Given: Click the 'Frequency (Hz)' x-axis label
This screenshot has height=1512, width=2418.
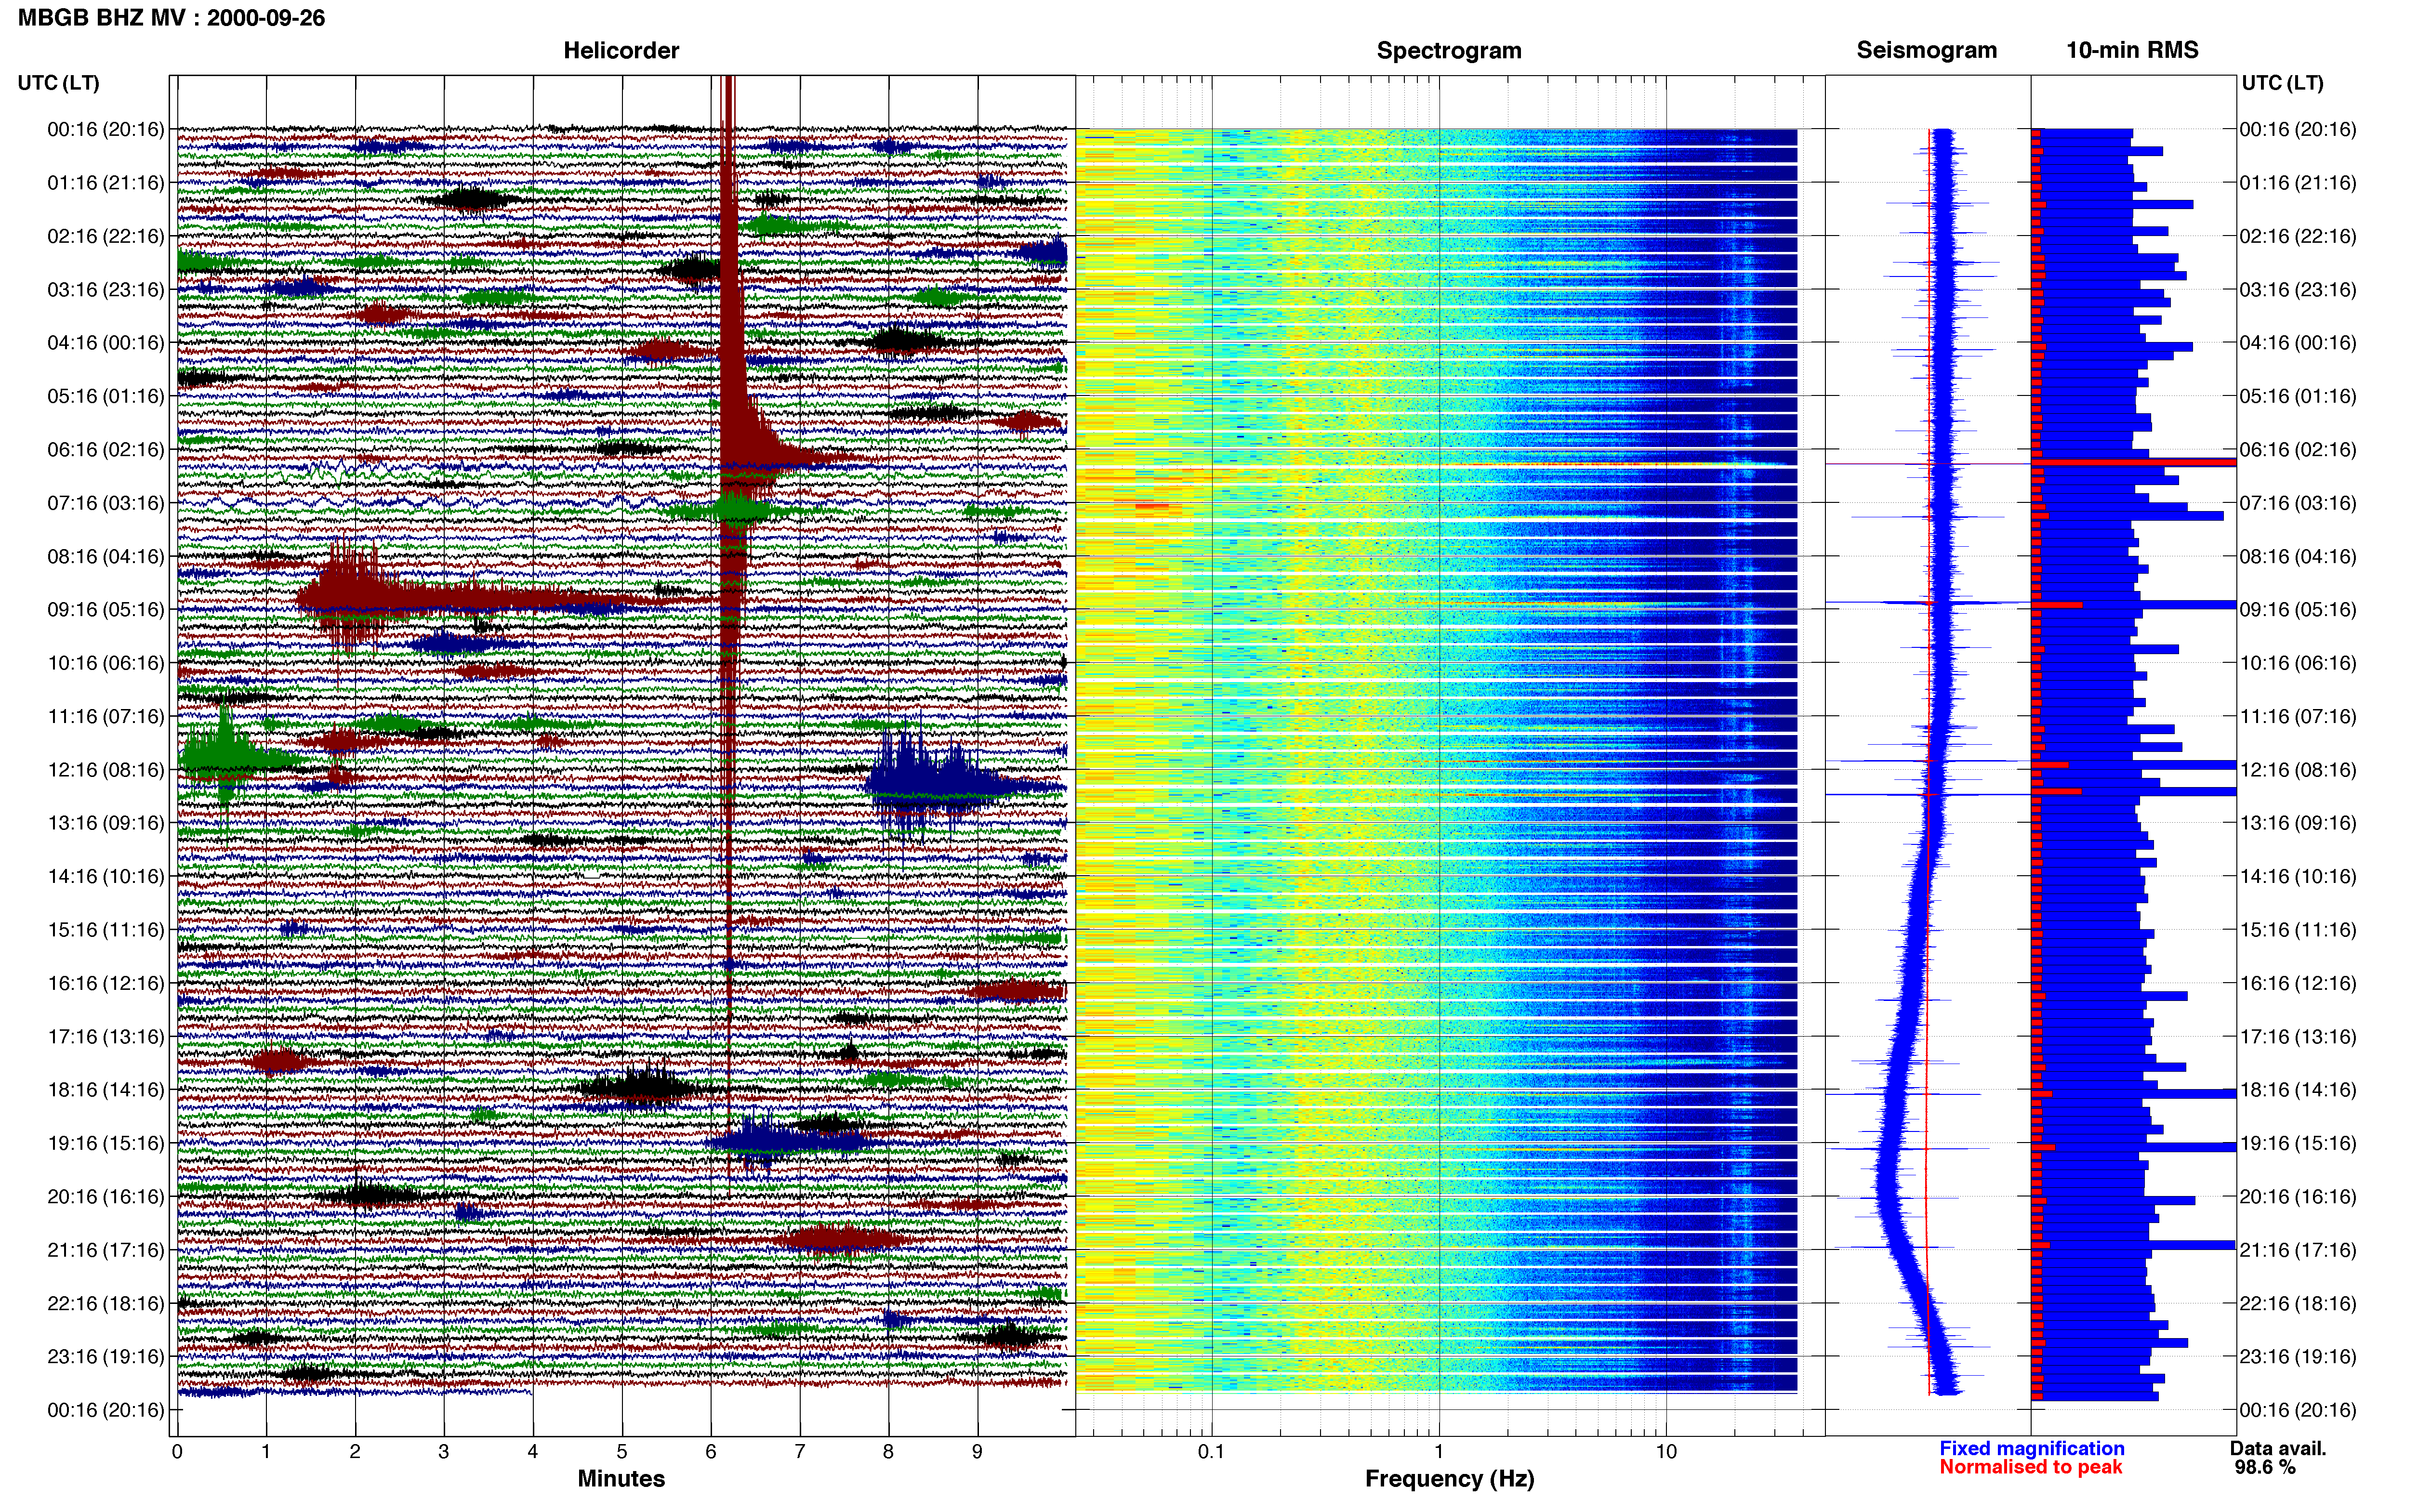Looking at the screenshot, I should tap(1449, 1479).
